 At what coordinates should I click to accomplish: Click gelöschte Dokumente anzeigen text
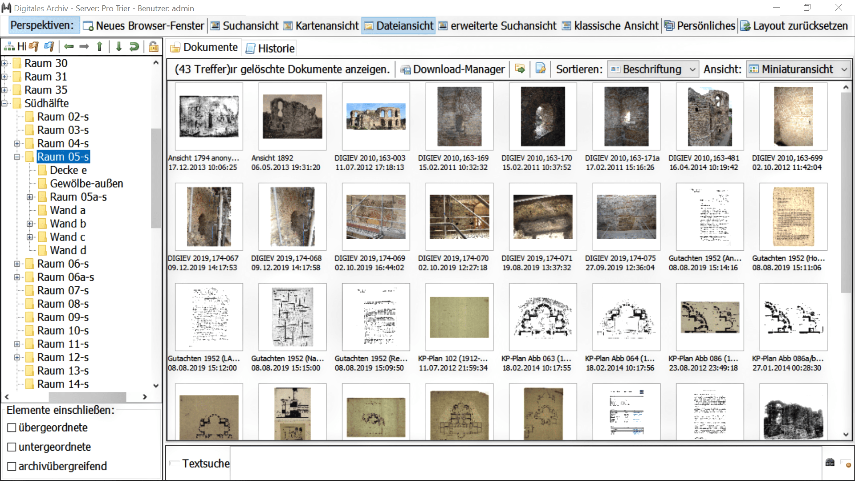315,69
